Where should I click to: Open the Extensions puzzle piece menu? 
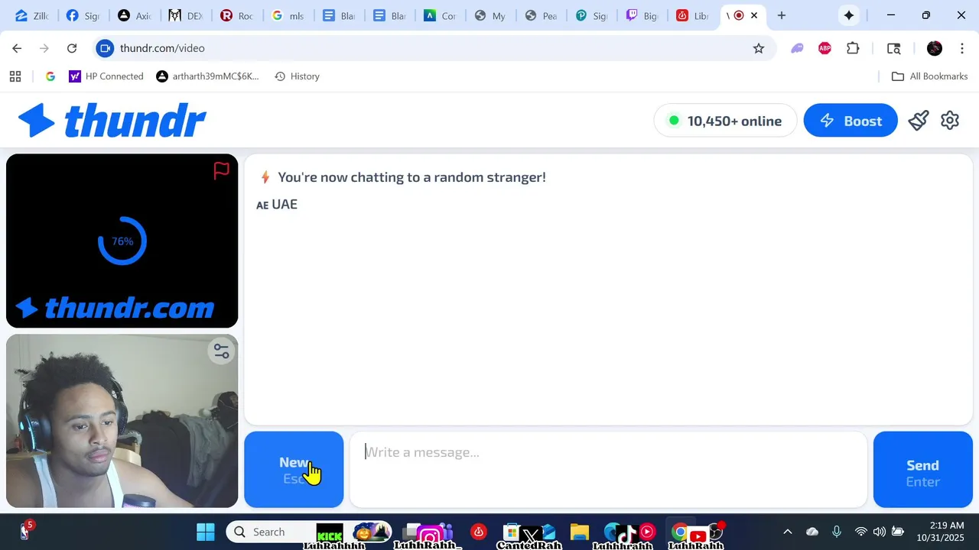pos(853,48)
